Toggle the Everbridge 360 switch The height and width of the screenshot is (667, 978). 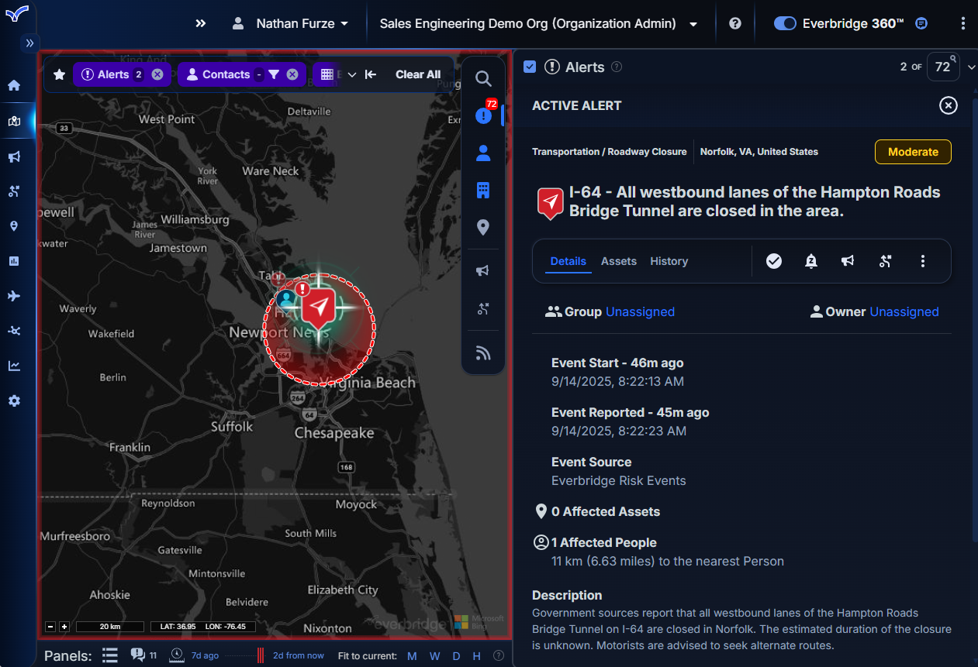point(785,24)
